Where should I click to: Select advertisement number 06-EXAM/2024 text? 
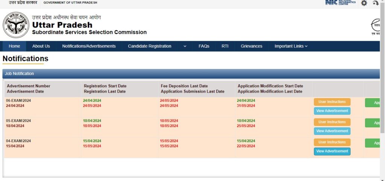18,100
